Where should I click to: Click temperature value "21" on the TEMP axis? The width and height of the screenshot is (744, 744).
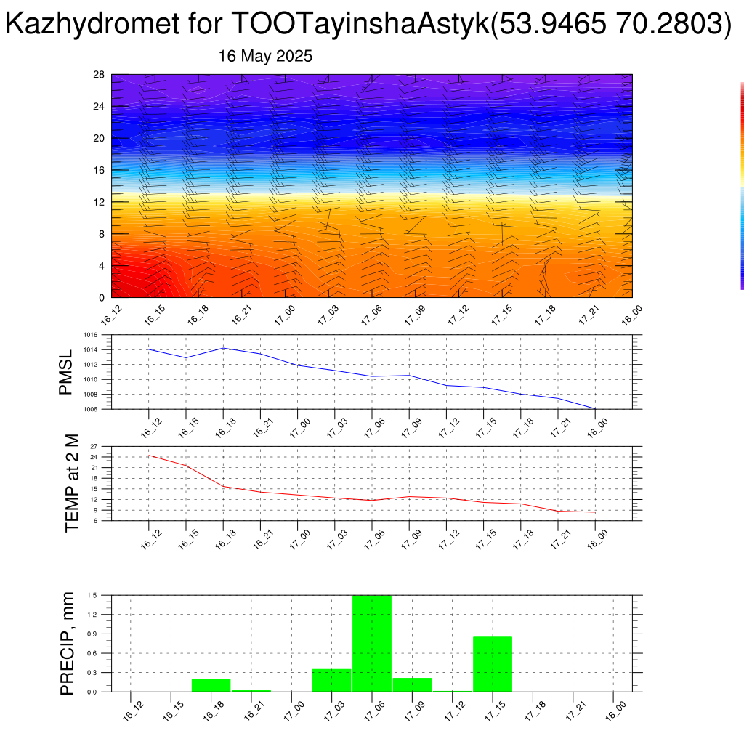94,468
